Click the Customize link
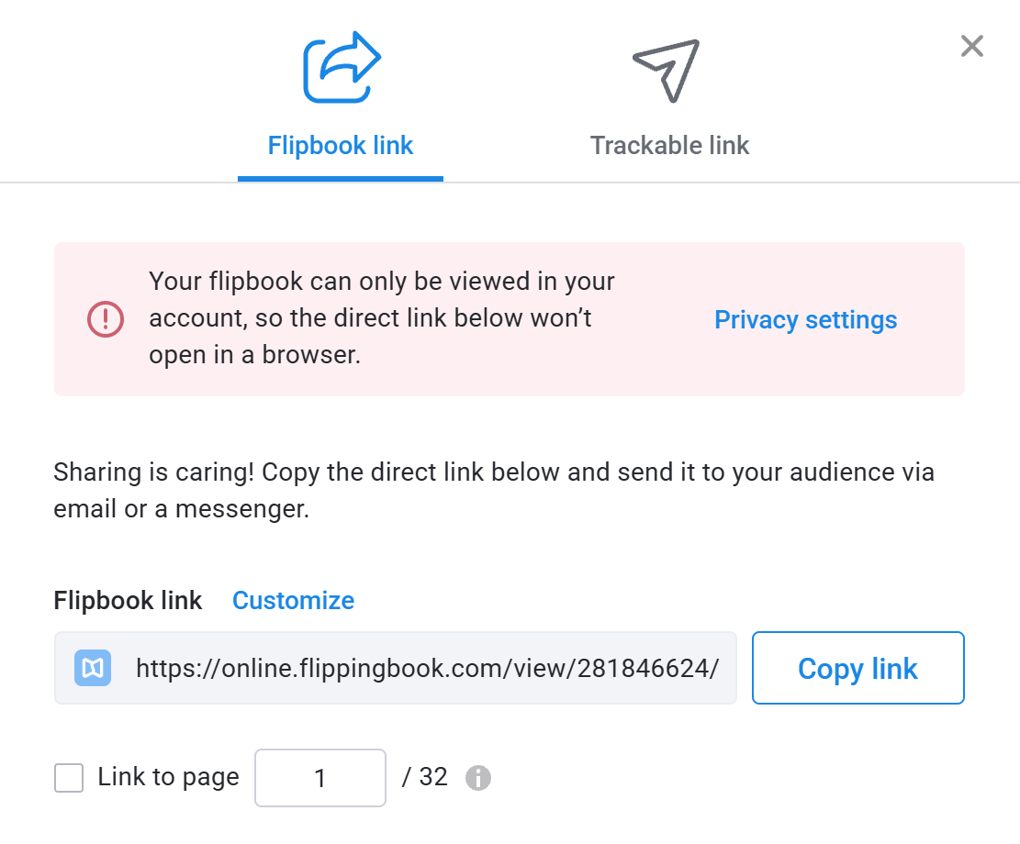Screen dimensions: 1020x844 click(x=293, y=600)
